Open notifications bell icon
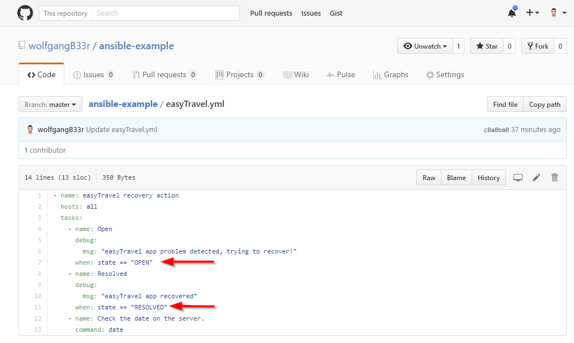The image size is (574, 343). 512,13
